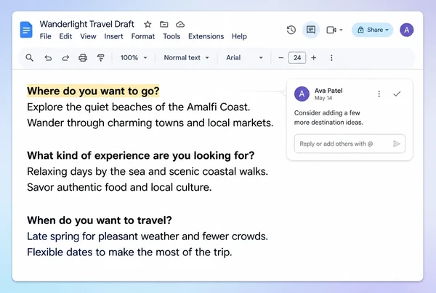The image size is (436, 293).
Task: Click the Share button
Action: [372, 30]
